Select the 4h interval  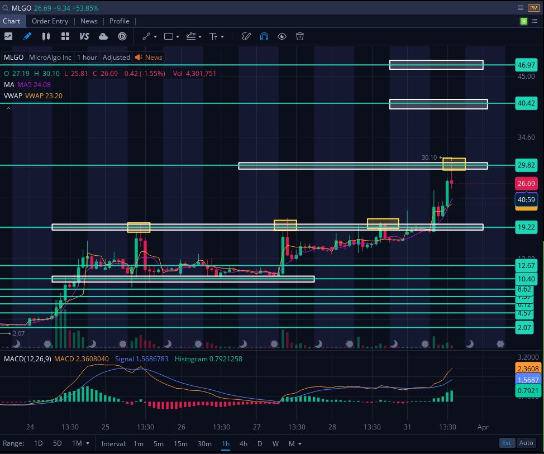click(x=244, y=443)
